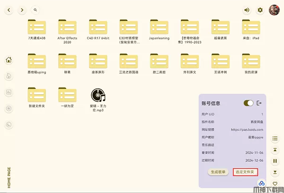Click the 生成歌单 button

(x=218, y=172)
